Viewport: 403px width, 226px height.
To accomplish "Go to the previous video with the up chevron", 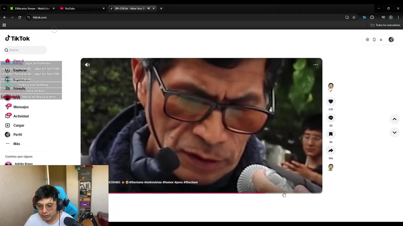I will 394,119.
